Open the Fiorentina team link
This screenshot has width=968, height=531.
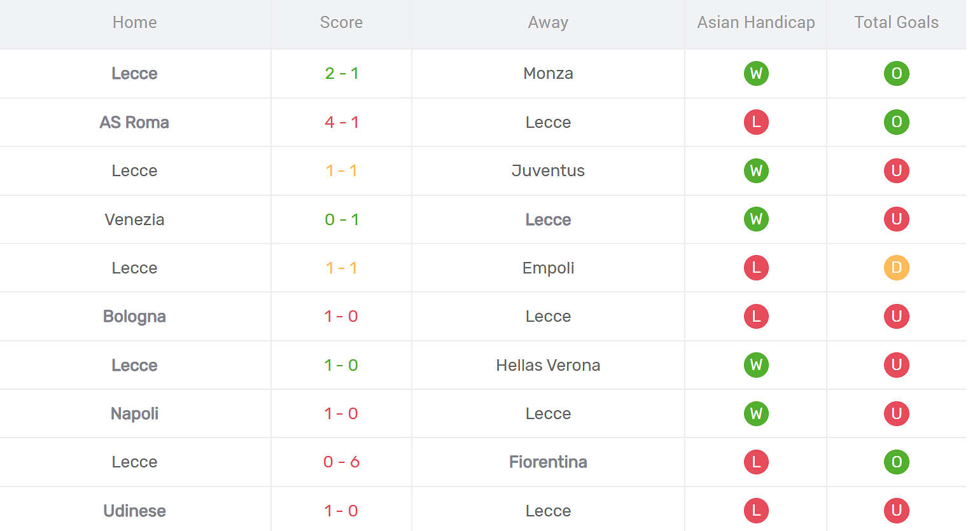click(548, 462)
